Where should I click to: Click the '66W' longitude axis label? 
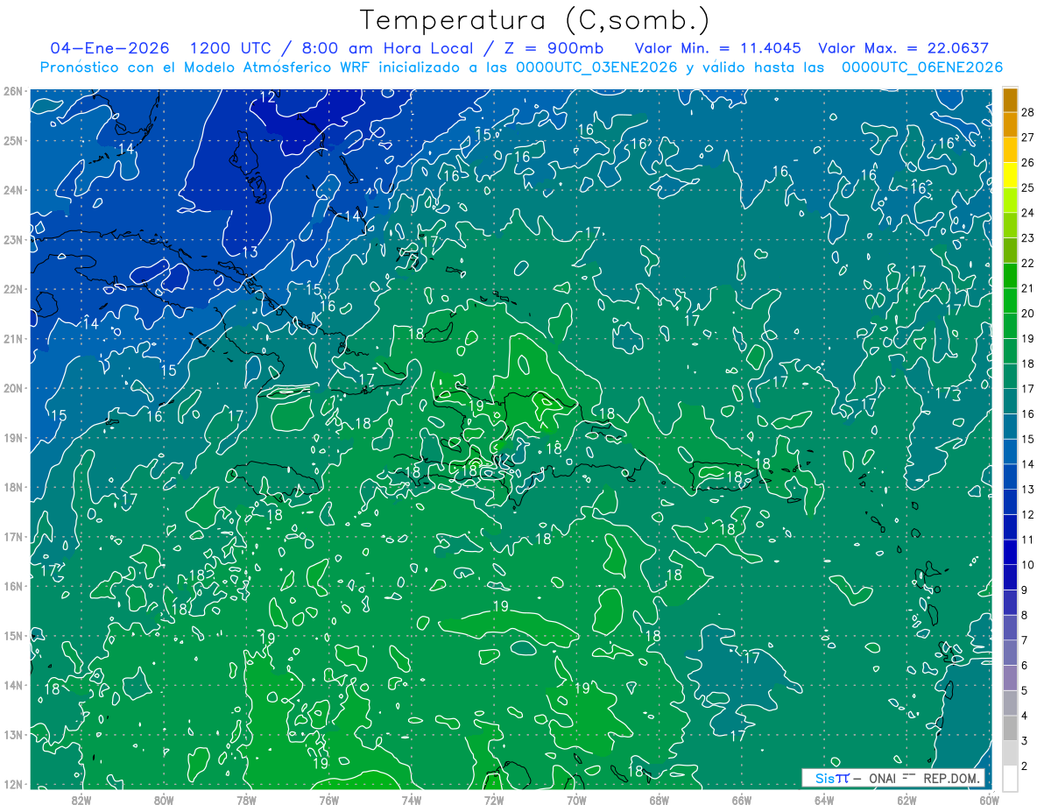click(x=742, y=800)
